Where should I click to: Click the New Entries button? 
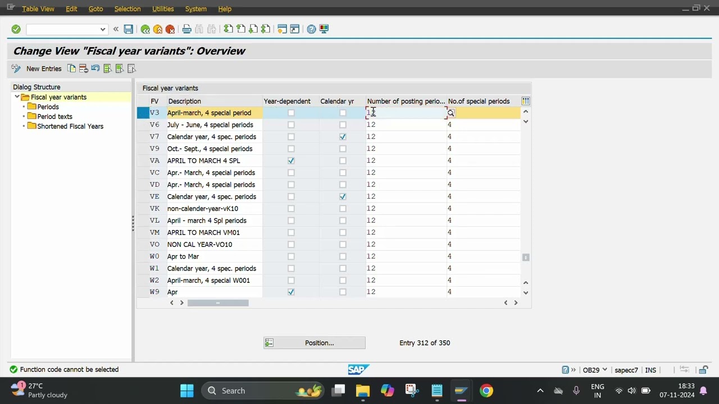click(x=44, y=68)
